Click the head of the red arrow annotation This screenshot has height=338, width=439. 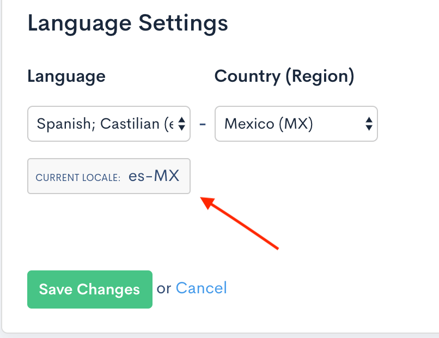[205, 200]
